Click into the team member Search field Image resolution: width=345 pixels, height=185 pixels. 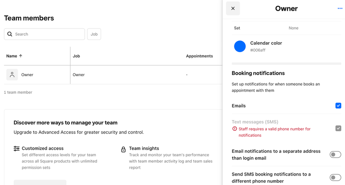47,34
